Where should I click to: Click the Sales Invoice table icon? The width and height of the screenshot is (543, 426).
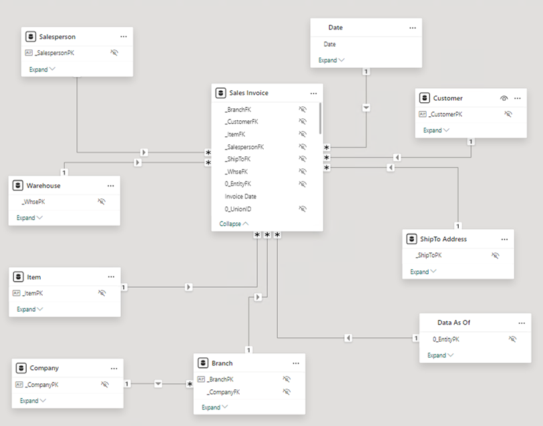click(220, 93)
